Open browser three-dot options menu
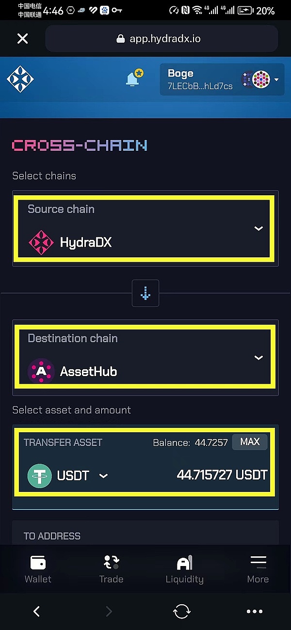The width and height of the screenshot is (291, 630). coord(255,612)
